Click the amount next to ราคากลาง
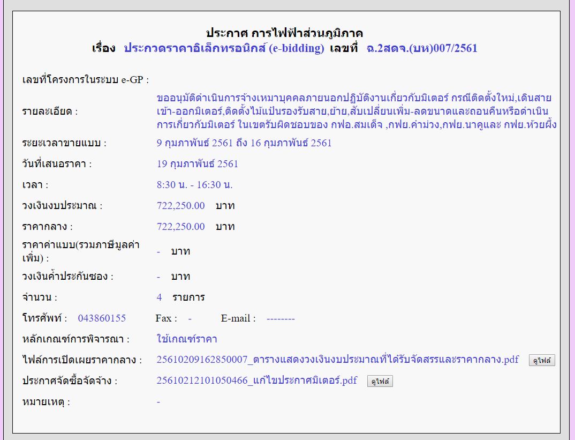575x440 pixels. (x=181, y=226)
